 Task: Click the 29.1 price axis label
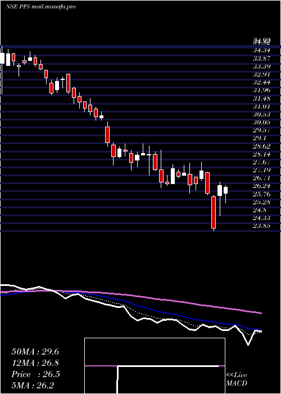260,138
